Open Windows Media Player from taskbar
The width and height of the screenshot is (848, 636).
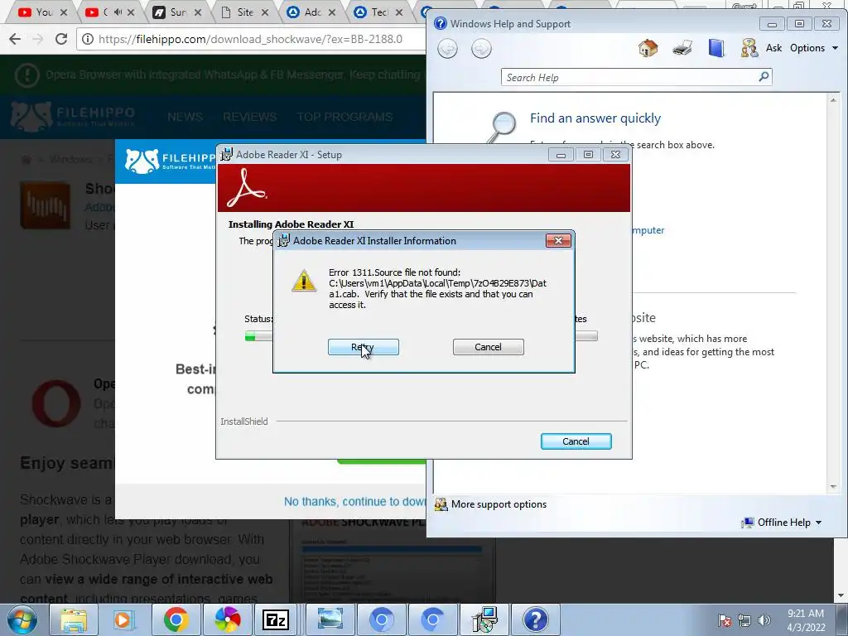tap(123, 619)
